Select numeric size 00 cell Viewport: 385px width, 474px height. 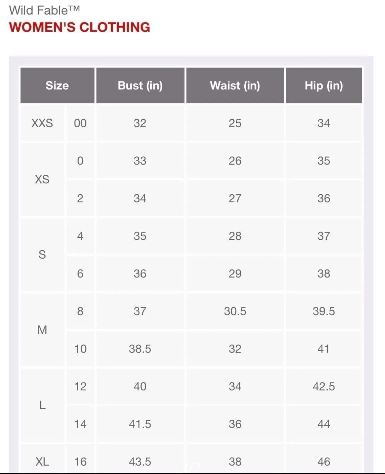click(80, 123)
